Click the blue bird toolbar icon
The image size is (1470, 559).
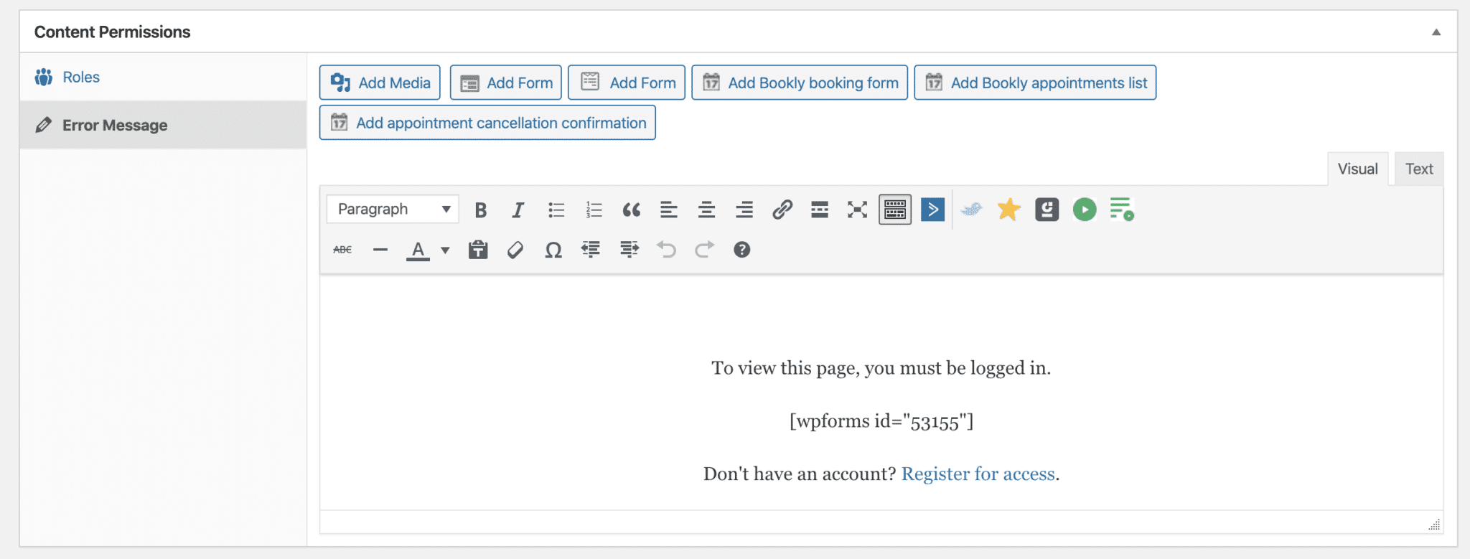pos(971,210)
